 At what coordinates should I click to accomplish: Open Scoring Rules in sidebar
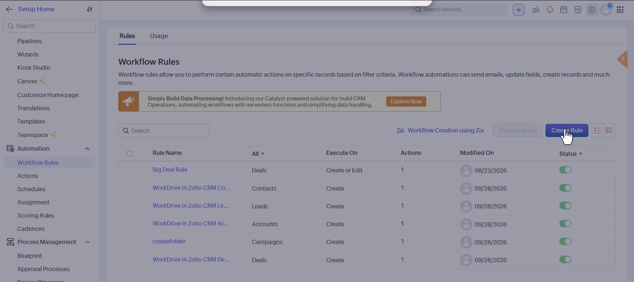[36, 216]
